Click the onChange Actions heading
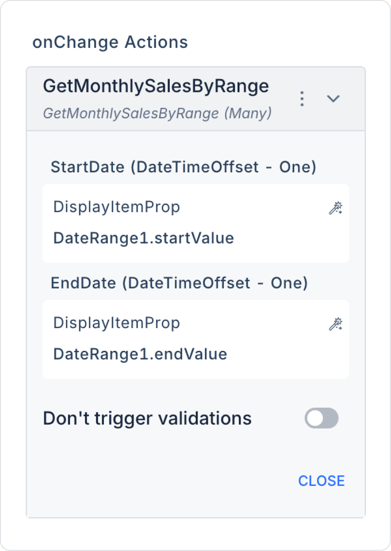The height and width of the screenshot is (551, 391). (110, 42)
